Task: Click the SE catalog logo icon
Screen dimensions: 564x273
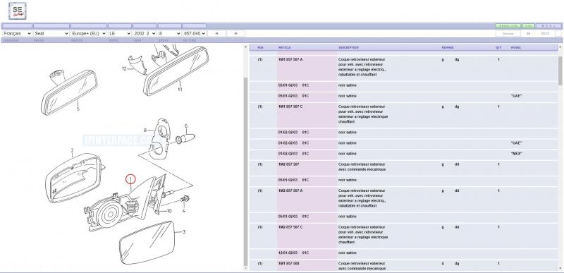Action: [17, 11]
